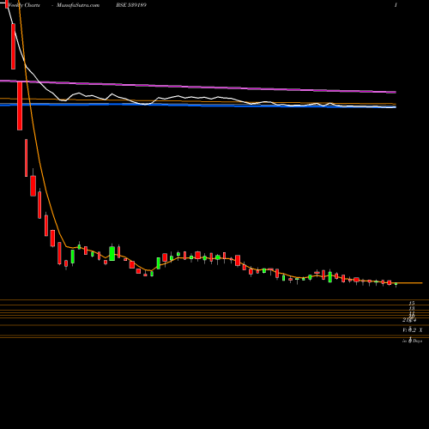Viewport: 429px width, 429px height.
Task: Click the "MunafaSutra.com" label
Action: (x=78, y=5)
